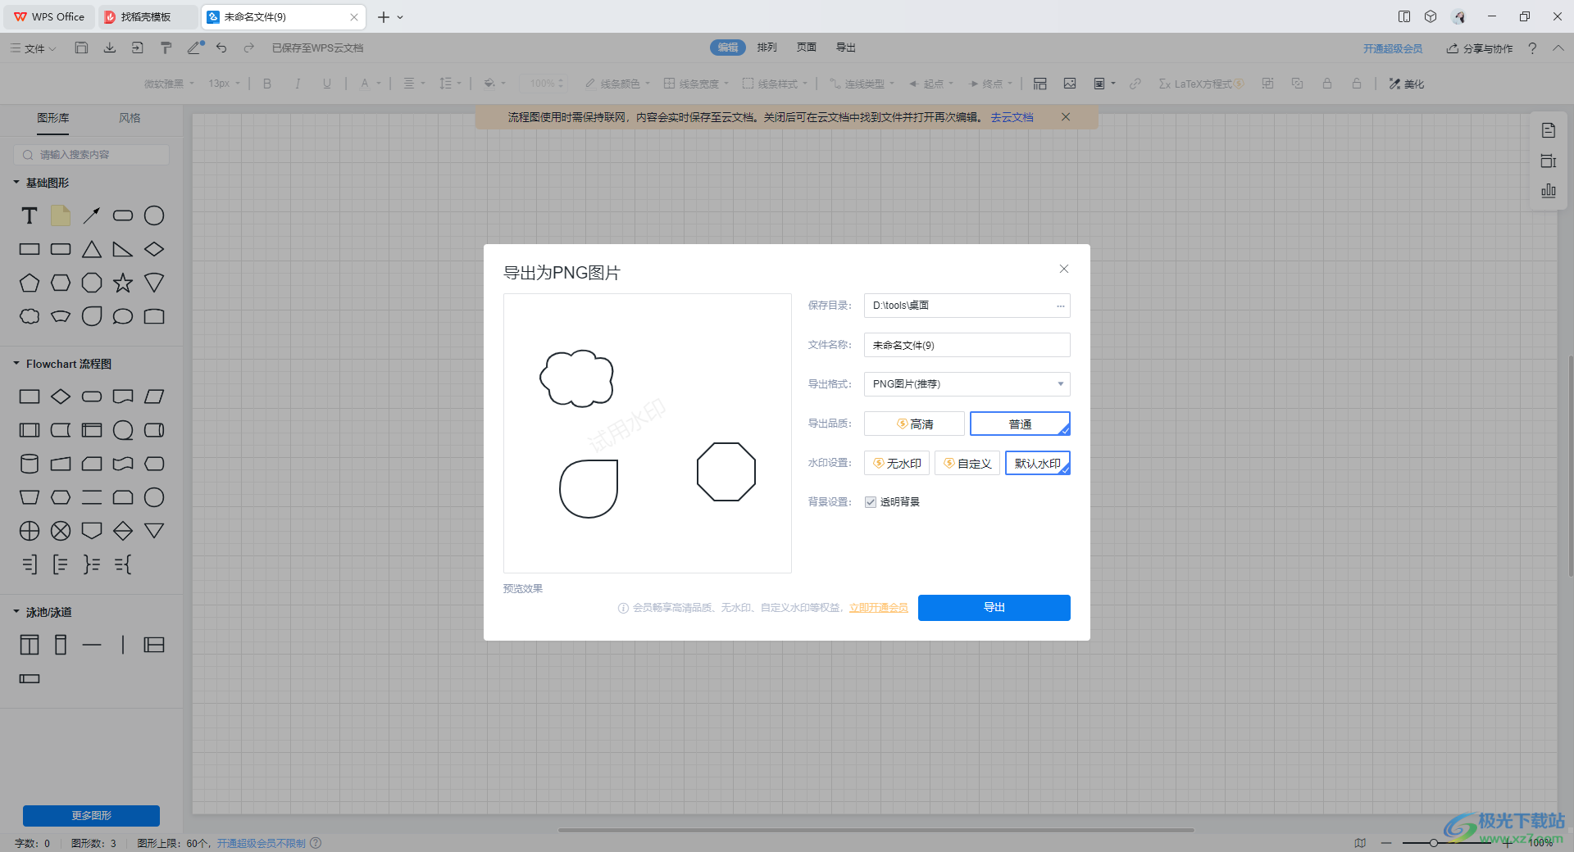Collapse the Flowchart section
The image size is (1574, 852).
16,364
